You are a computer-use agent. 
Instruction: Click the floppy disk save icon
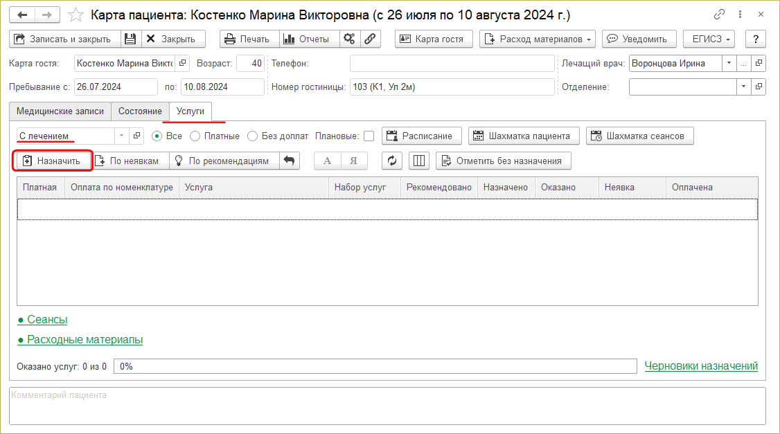(131, 39)
